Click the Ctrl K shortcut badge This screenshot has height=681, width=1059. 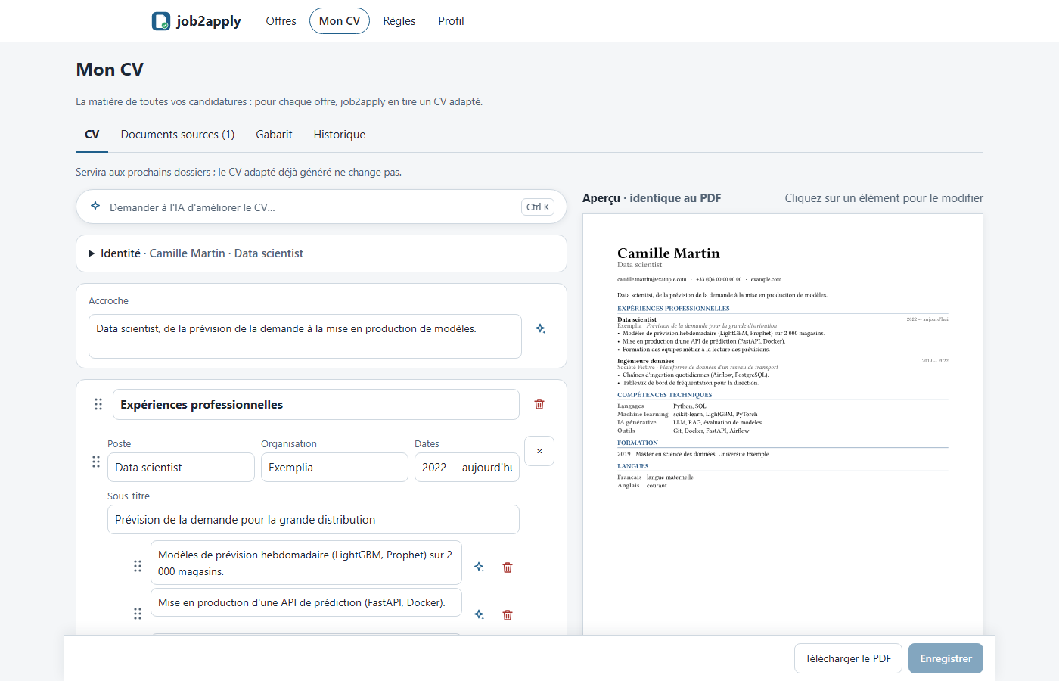pos(539,207)
